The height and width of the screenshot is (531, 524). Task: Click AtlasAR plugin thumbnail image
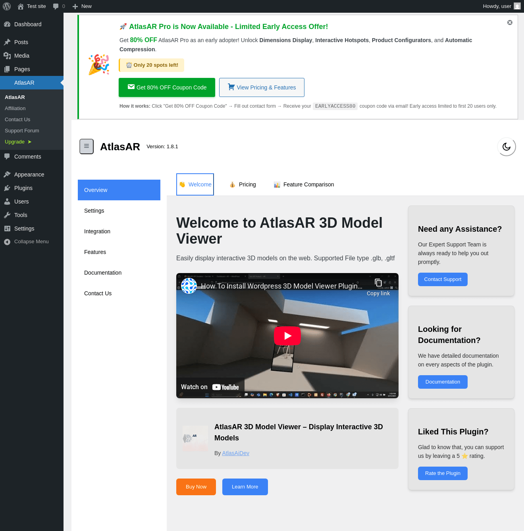click(195, 438)
